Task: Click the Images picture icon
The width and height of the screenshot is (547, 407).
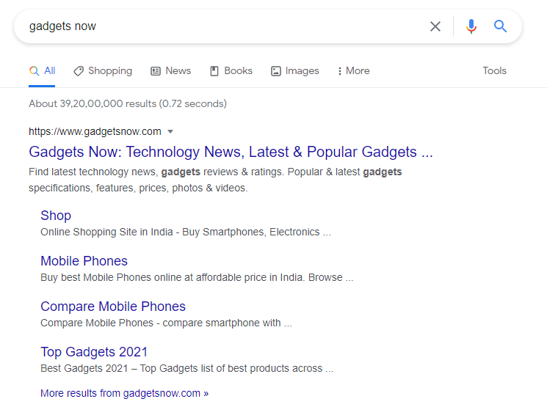Action: [276, 71]
